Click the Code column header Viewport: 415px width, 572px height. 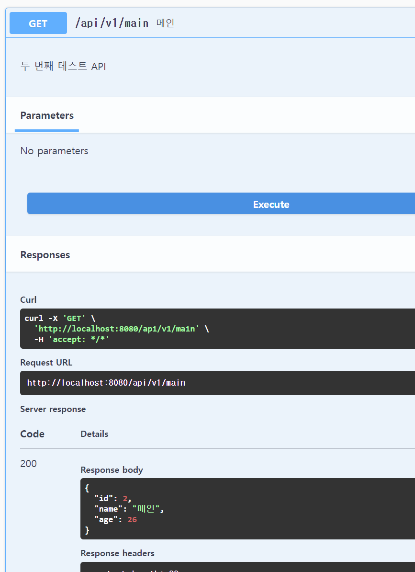click(33, 434)
